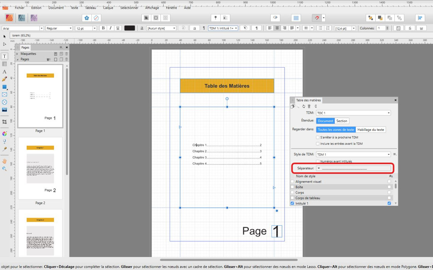Select the Node tool
Viewport: 433px width, 270px height.
pyautogui.click(x=4, y=44)
